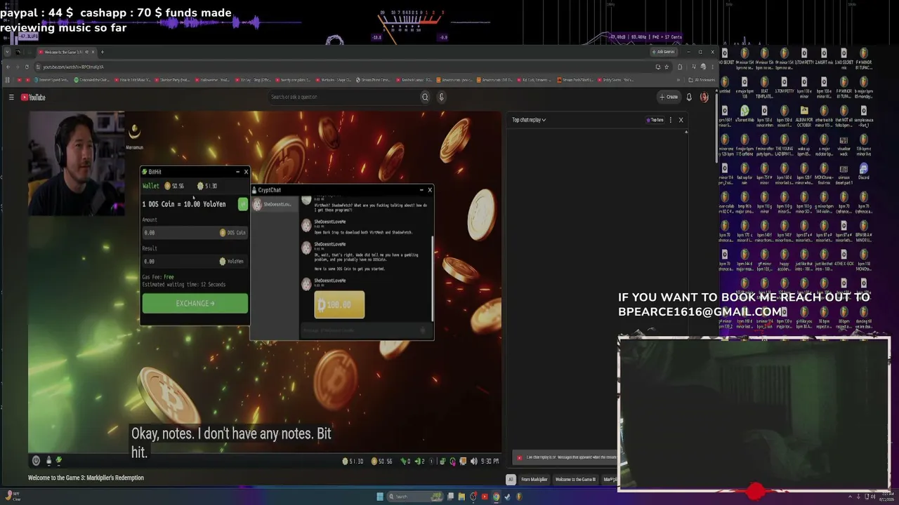Go to YouTube home via the logo
Image resolution: width=899 pixels, height=505 pixels.
tap(33, 97)
